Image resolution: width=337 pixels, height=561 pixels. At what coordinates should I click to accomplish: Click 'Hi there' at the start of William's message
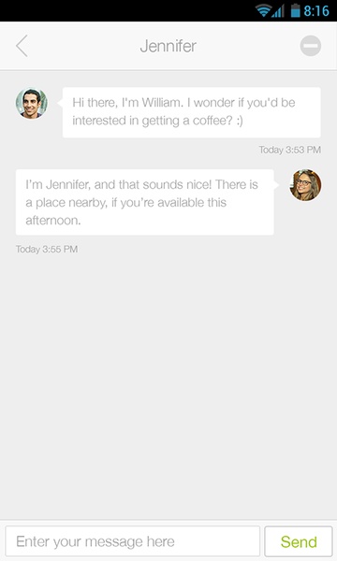coord(95,103)
